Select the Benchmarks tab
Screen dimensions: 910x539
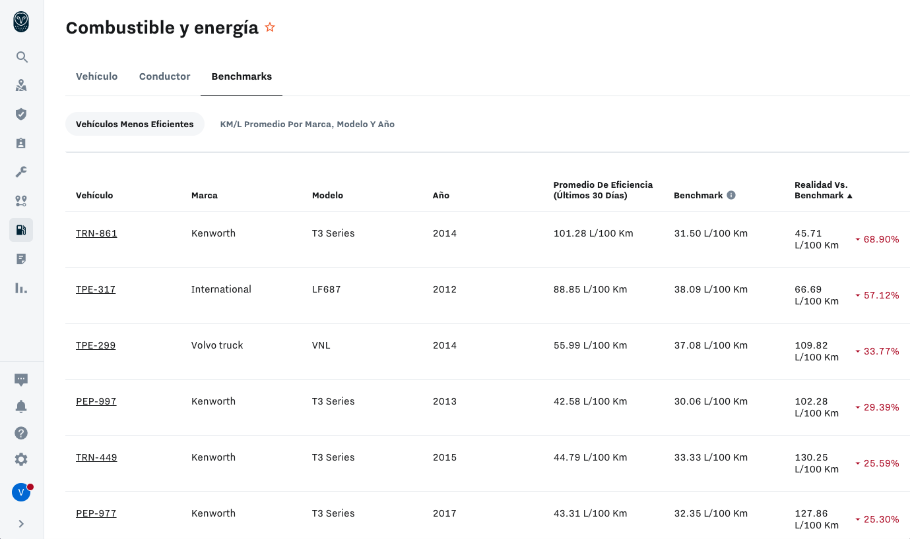point(242,76)
